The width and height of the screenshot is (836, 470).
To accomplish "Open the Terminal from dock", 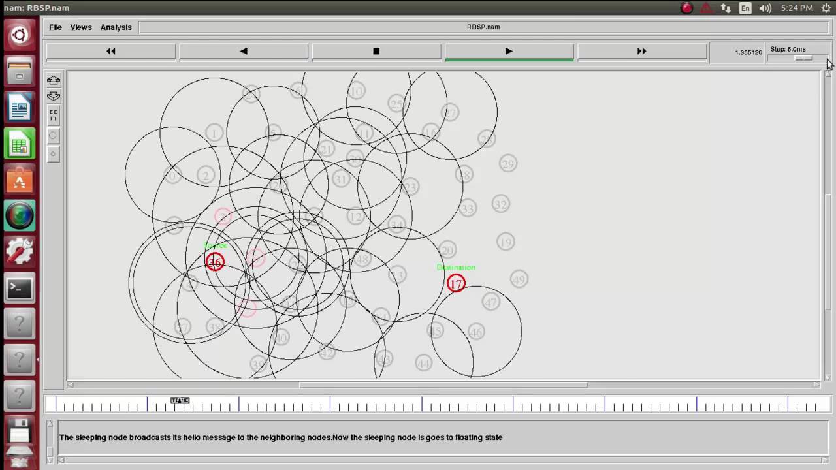I will [19, 289].
